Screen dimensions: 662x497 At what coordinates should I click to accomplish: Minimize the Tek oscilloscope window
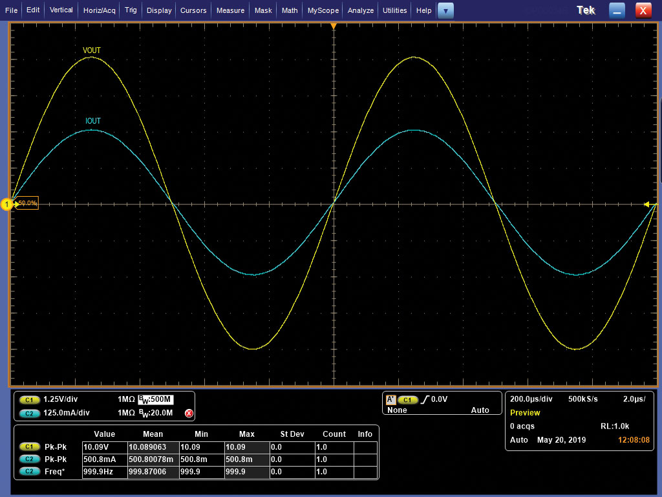click(x=617, y=10)
